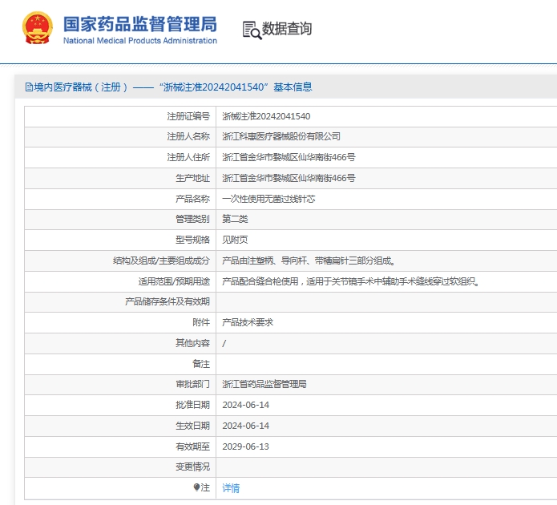Click structure text 产品由注塑柄、导向杆
557x505 pixels.
coord(264,261)
